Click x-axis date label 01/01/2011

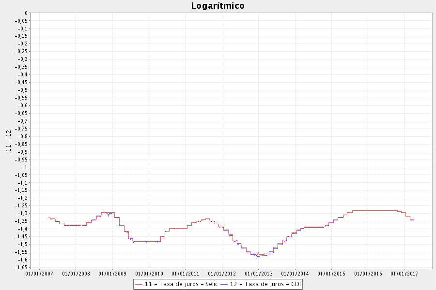point(186,274)
